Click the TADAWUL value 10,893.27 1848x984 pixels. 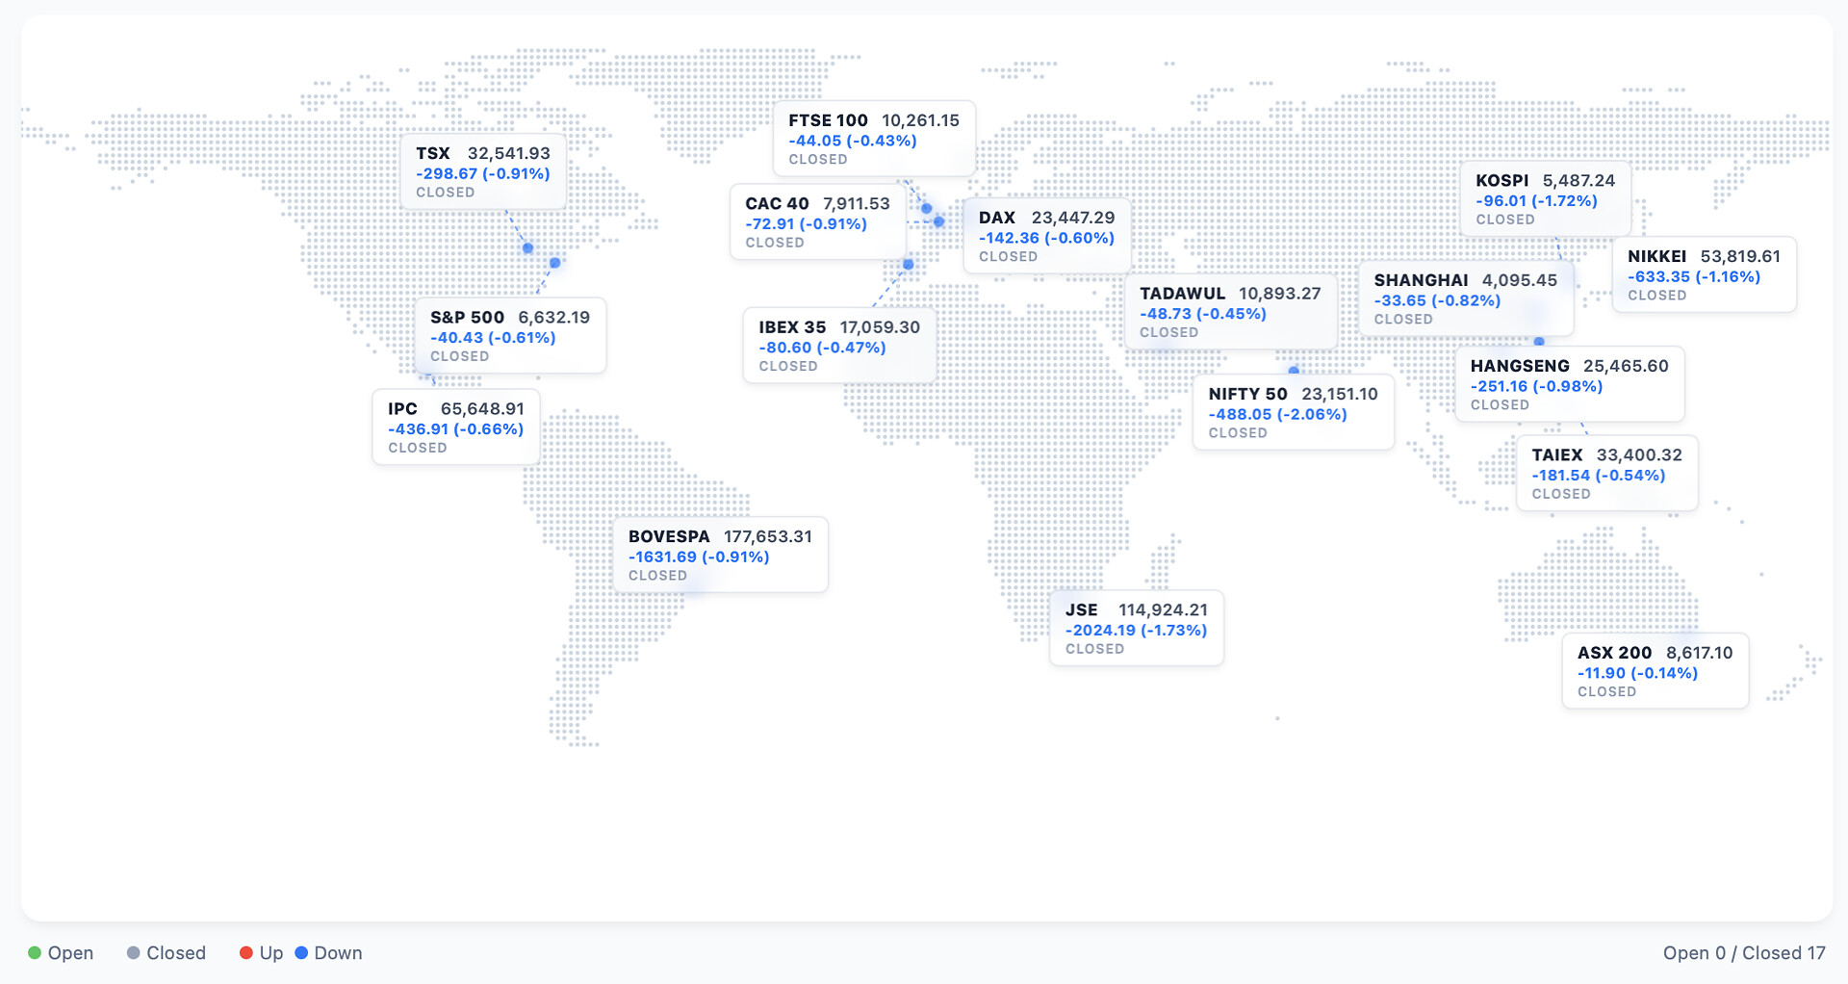(x=1280, y=294)
